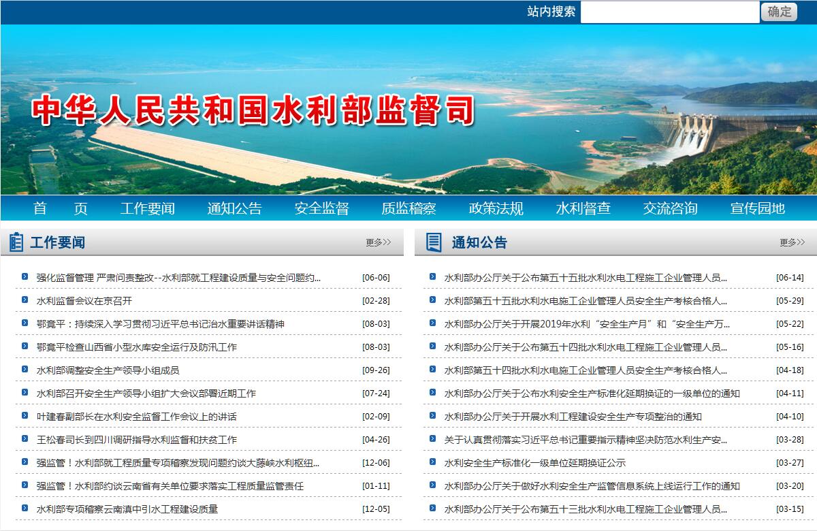Click the document icon beside 通知公告 heading
This screenshot has height=531, width=817.
point(434,242)
